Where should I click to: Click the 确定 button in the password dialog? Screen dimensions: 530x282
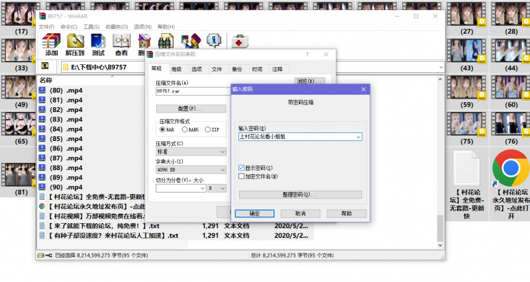coord(254,214)
